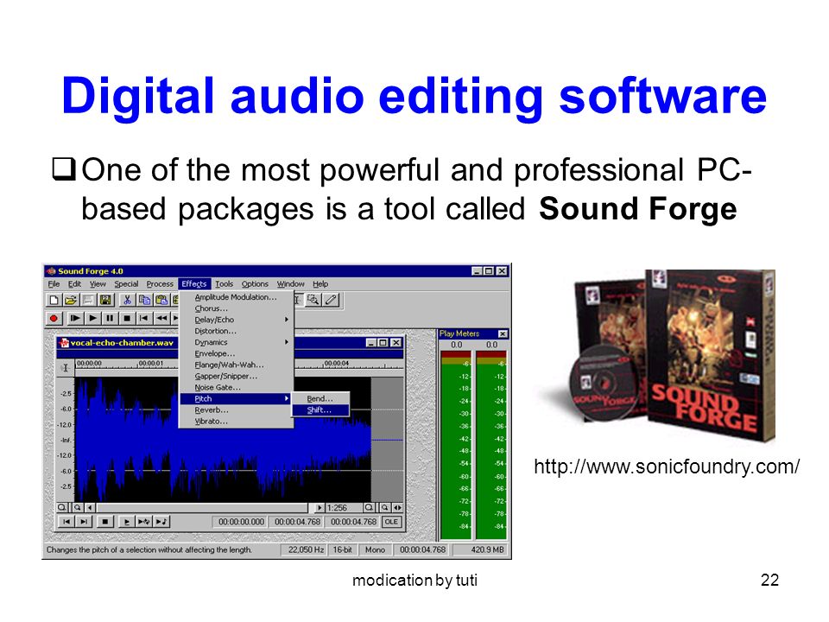
Task: Open the Special menu
Action: pos(126,284)
